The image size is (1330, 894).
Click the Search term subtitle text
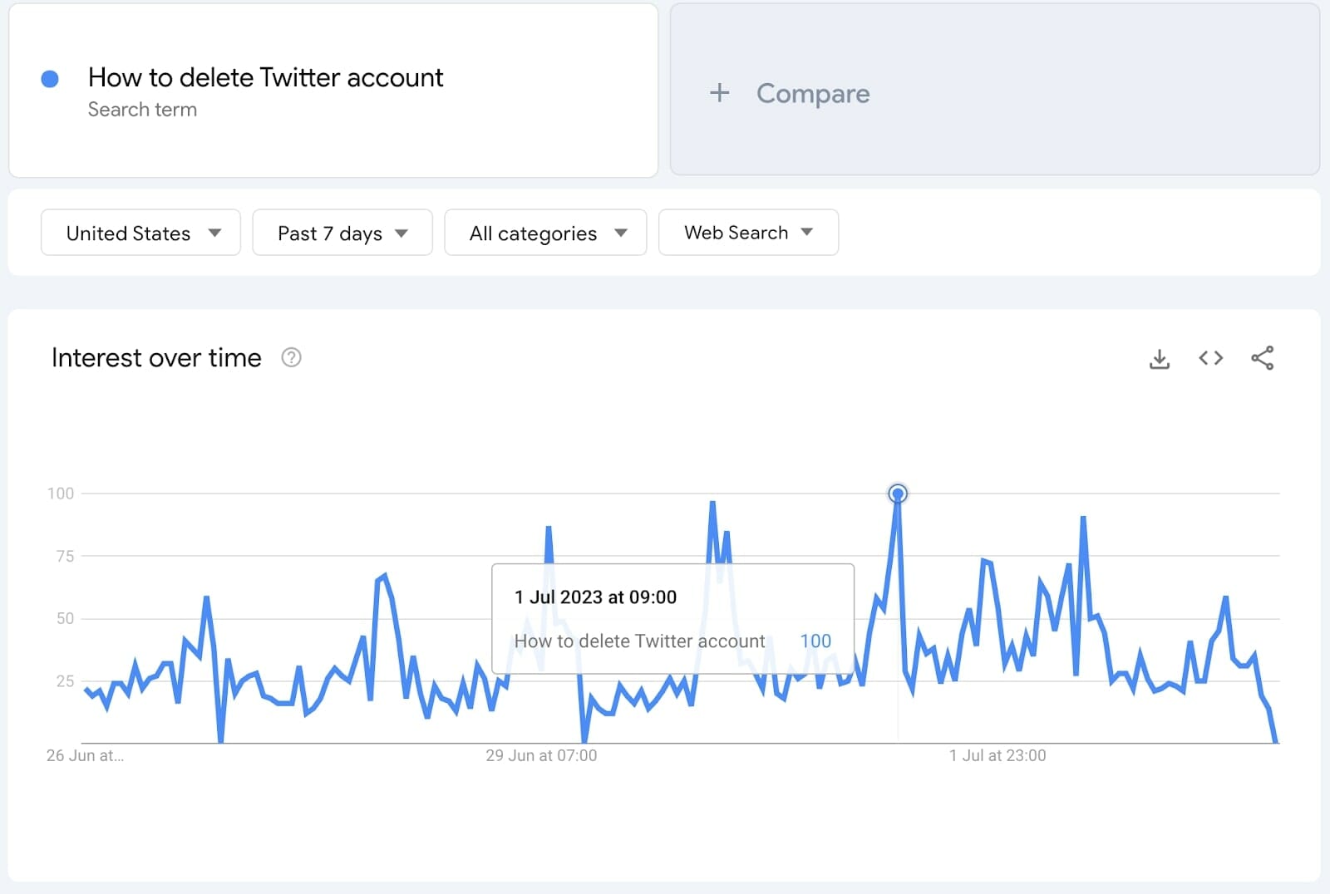[142, 110]
